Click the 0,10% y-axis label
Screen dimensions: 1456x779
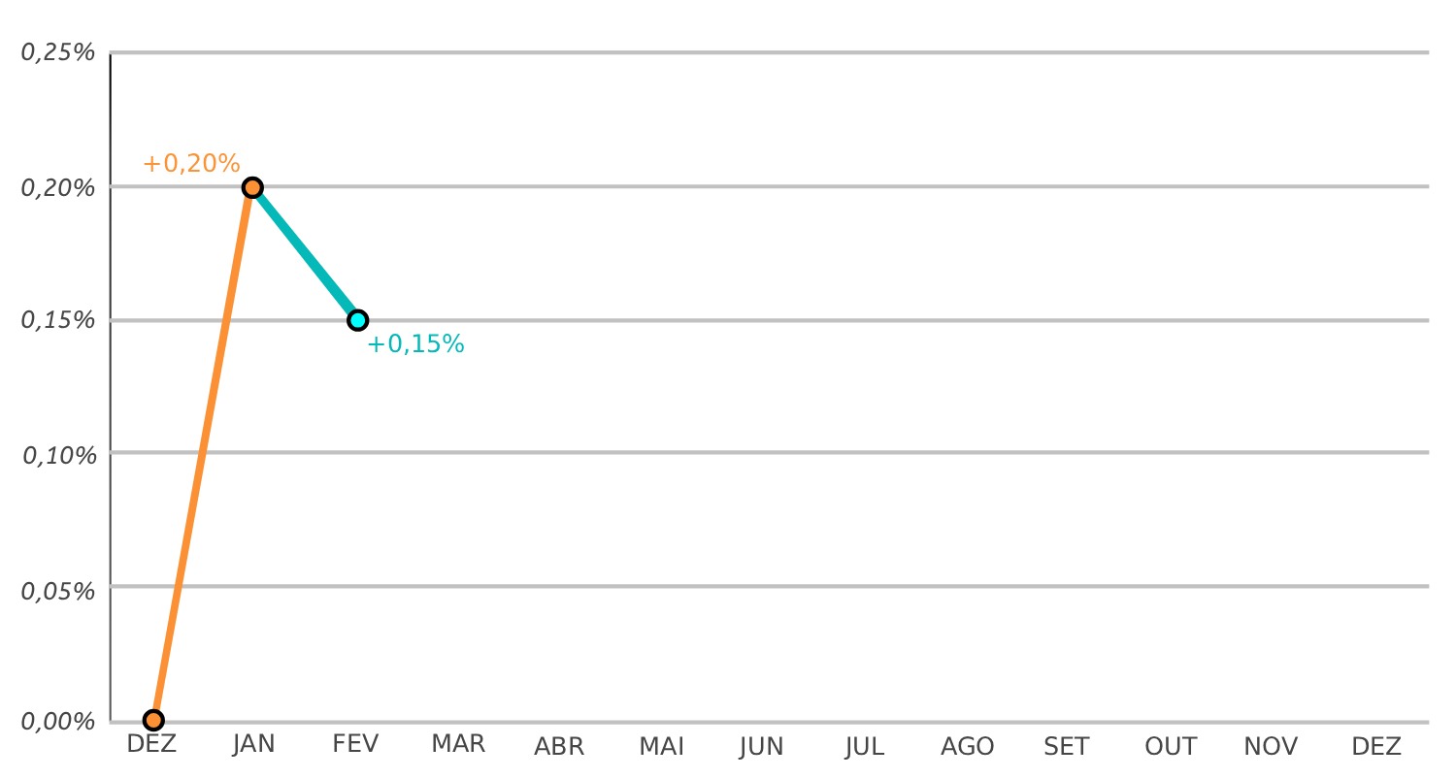click(x=58, y=454)
